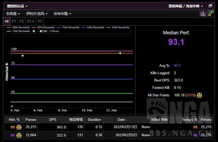Open the 322.6 DPS parse link
The height and width of the screenshot is (142, 218).
tap(61, 135)
